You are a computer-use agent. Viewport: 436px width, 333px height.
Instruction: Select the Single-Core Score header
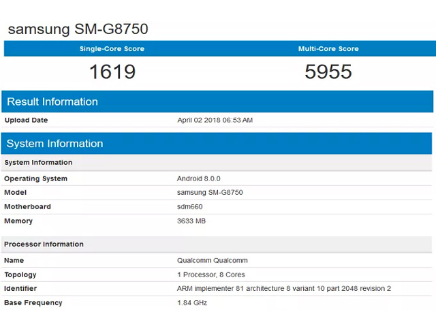coord(112,48)
